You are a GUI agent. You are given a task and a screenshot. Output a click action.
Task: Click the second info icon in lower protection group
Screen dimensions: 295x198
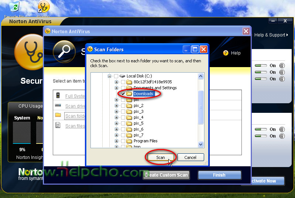pos(282,136)
